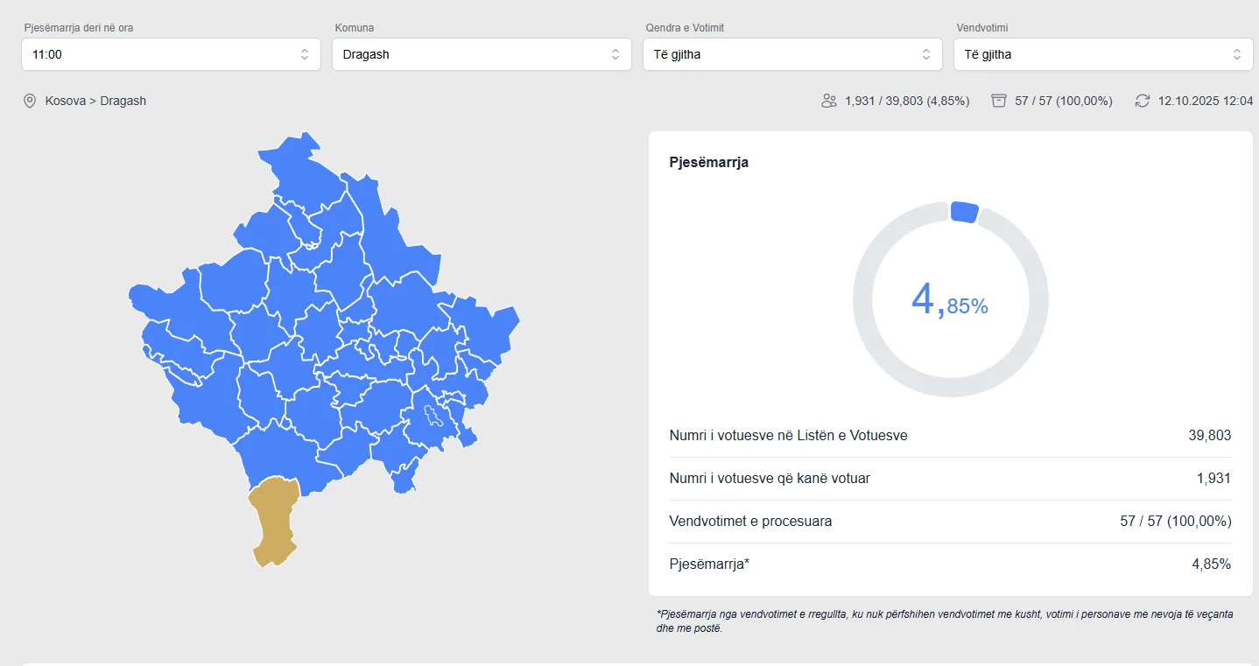
Task: Click the ballot box icon in the status line
Action: pyautogui.click(x=999, y=101)
